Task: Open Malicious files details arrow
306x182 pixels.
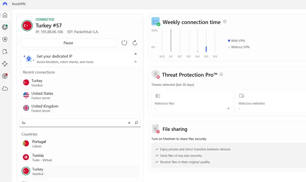Action: pyautogui.click(x=228, y=108)
